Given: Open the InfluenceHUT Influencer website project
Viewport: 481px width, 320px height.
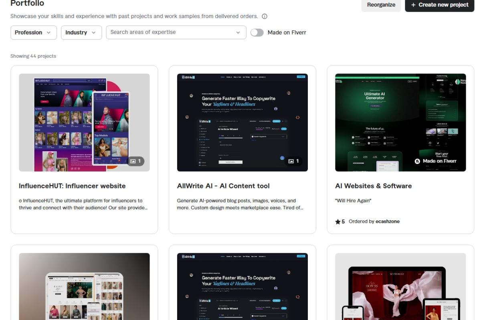Looking at the screenshot, I should pos(72,186).
